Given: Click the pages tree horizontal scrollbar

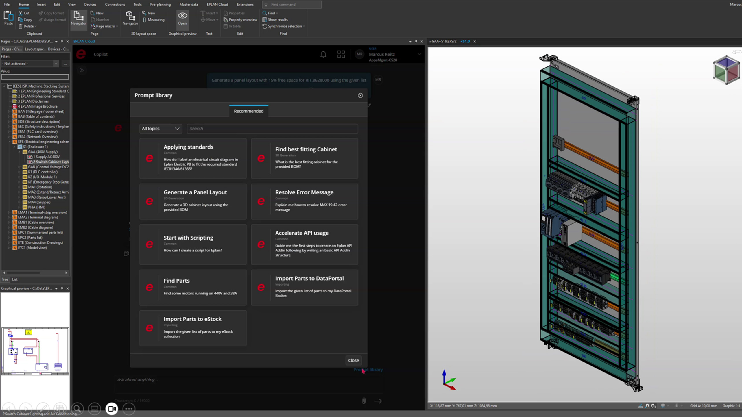Looking at the screenshot, I should coord(23,273).
